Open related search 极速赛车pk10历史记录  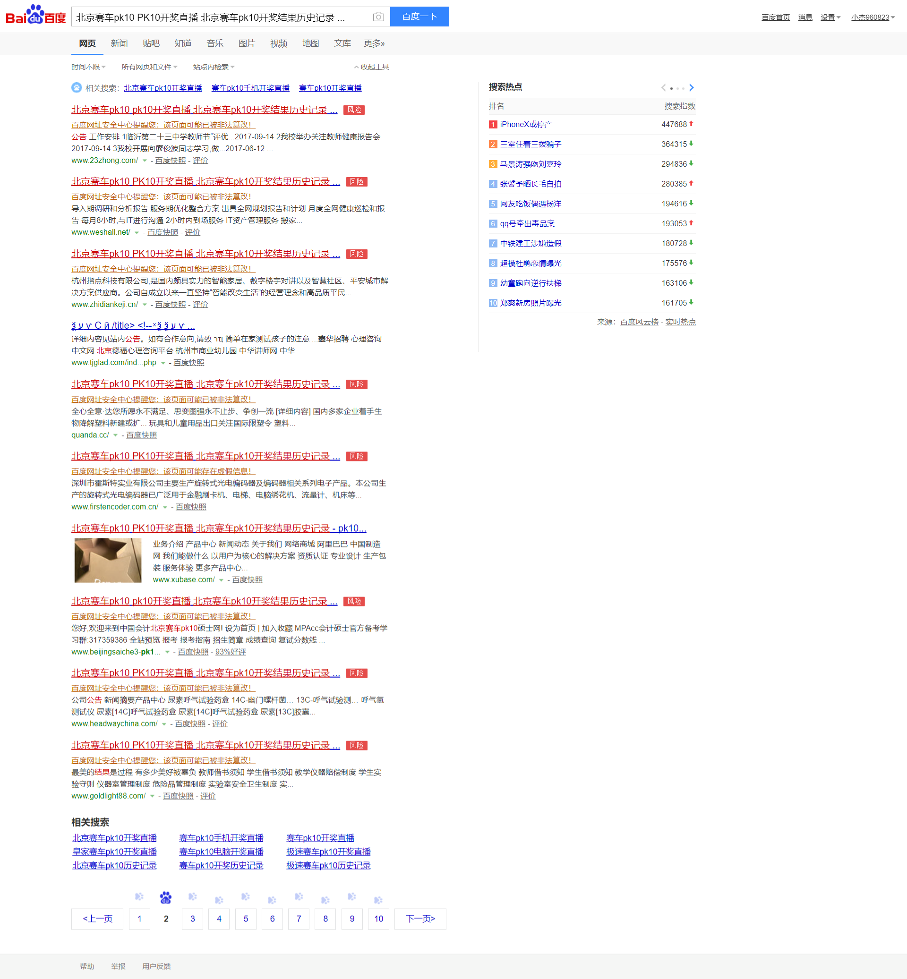(x=328, y=865)
